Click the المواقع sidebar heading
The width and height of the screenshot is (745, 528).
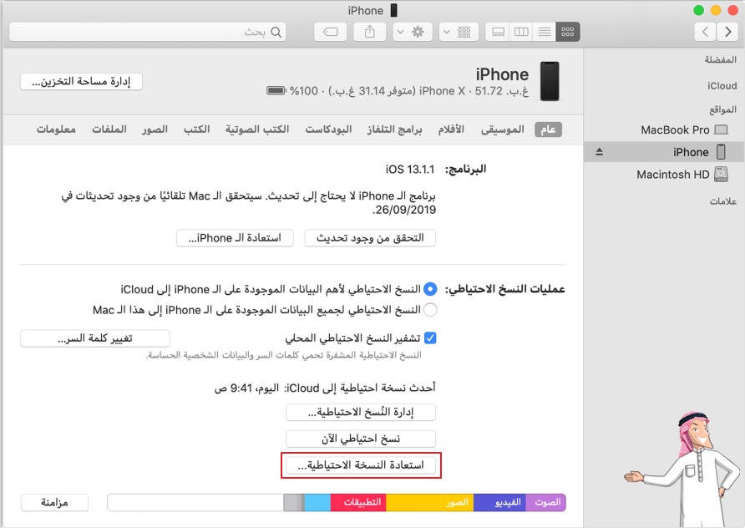[722, 109]
